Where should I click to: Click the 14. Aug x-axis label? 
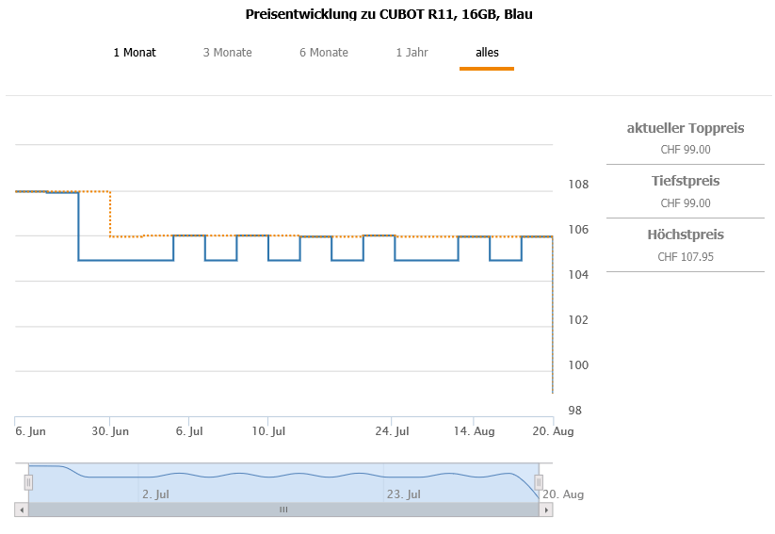[x=474, y=431]
